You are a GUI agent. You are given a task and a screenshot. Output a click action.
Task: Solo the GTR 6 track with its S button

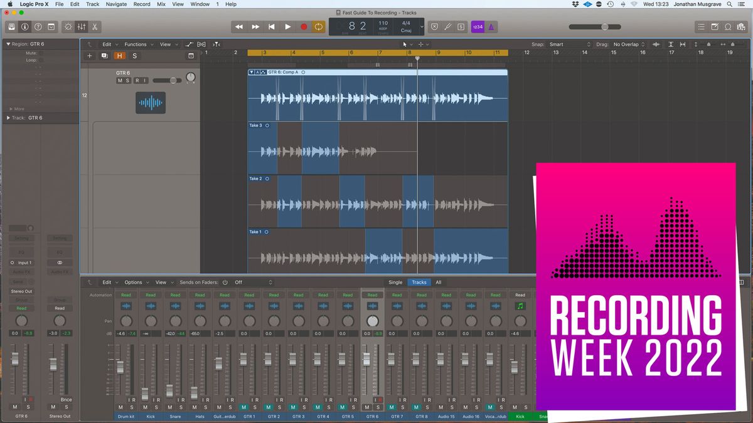[x=128, y=80]
